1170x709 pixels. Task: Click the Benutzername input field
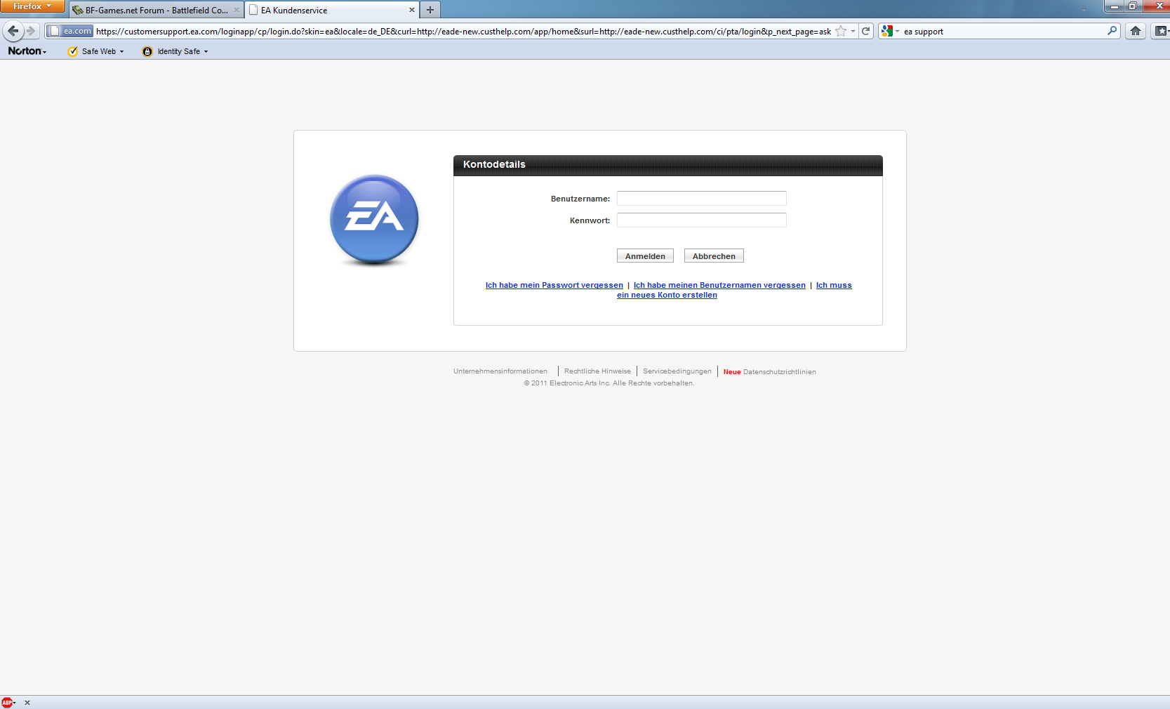point(702,199)
